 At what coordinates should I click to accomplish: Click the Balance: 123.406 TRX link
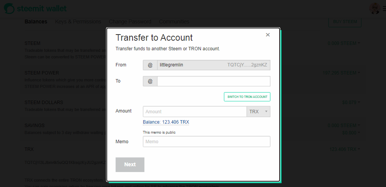(x=166, y=122)
